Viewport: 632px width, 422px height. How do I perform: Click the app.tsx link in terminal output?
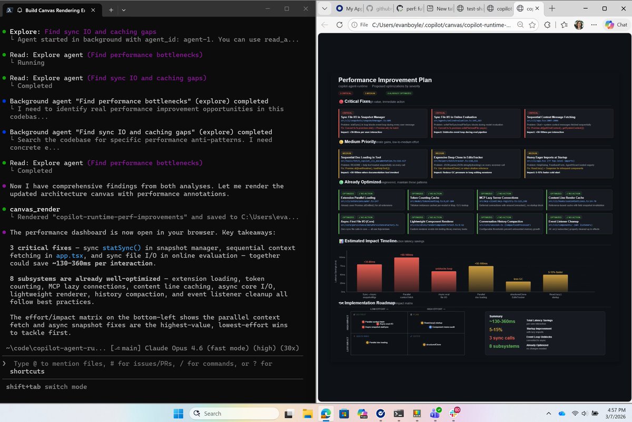pyautogui.click(x=70, y=256)
